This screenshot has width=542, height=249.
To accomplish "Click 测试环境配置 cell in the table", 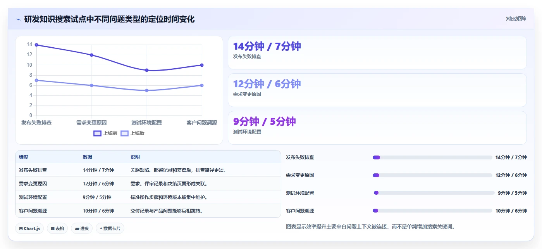I will pos(33,197).
